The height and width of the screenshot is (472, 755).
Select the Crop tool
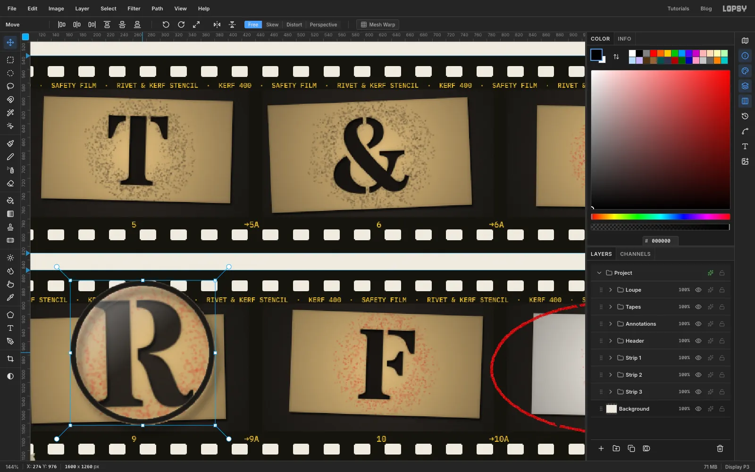point(10,359)
